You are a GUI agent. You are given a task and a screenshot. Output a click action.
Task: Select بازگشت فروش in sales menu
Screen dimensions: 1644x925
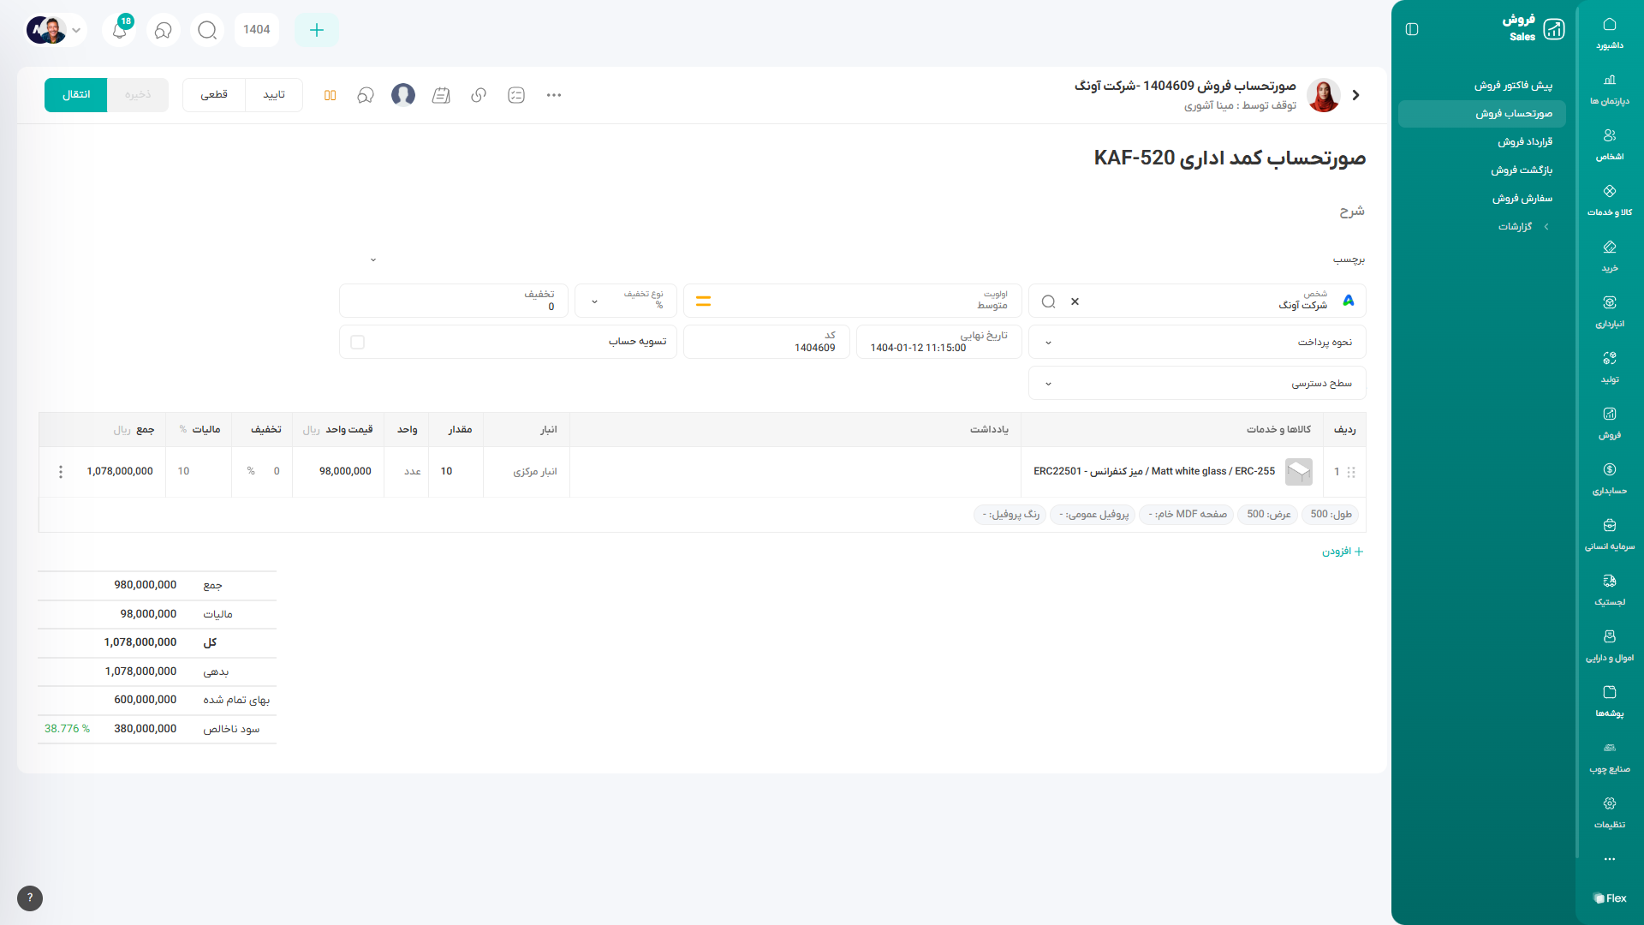click(1521, 170)
